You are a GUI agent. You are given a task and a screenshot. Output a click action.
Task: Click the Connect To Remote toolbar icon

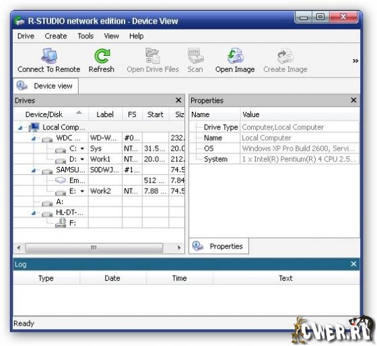point(49,56)
